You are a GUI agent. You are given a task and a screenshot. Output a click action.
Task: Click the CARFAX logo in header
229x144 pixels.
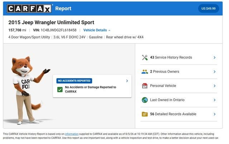[x=29, y=9]
